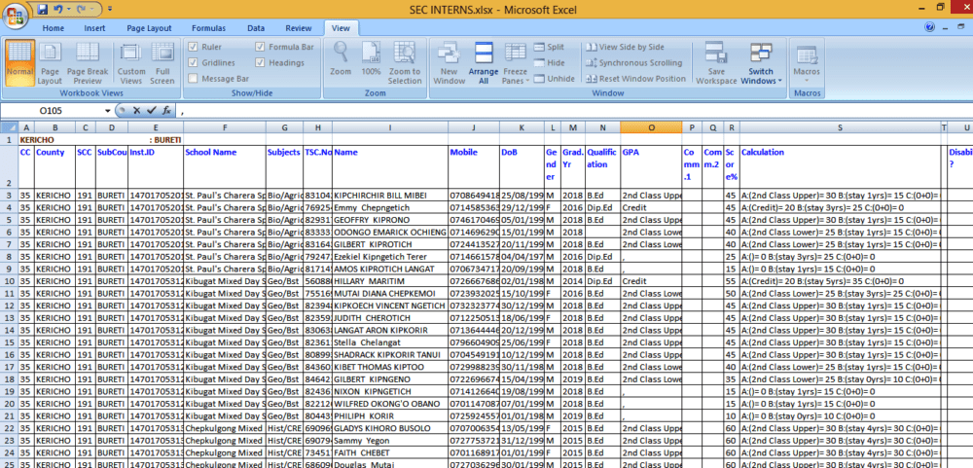Open Macros dropdown
Image resolution: width=973 pixels, height=468 pixels.
point(807,62)
